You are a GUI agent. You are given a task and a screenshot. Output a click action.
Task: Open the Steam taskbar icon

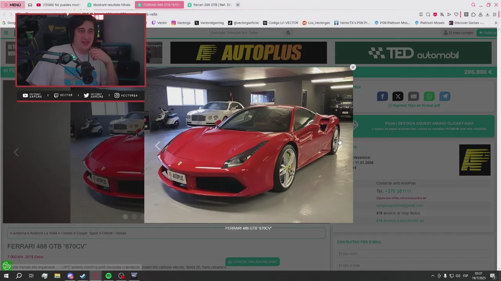83,276
